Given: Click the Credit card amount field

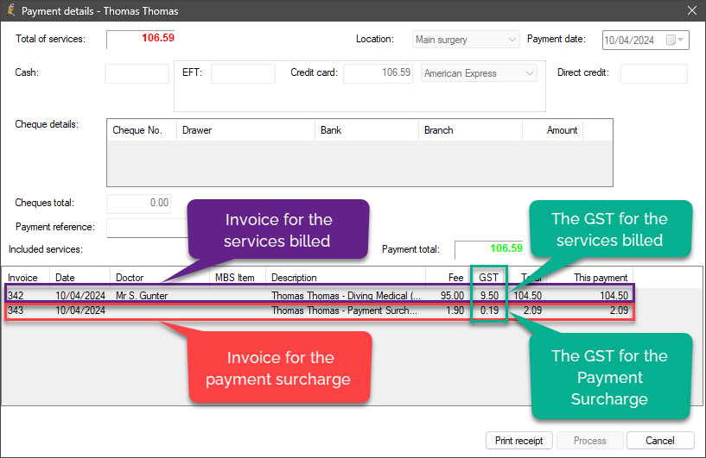Looking at the screenshot, I should (x=378, y=73).
